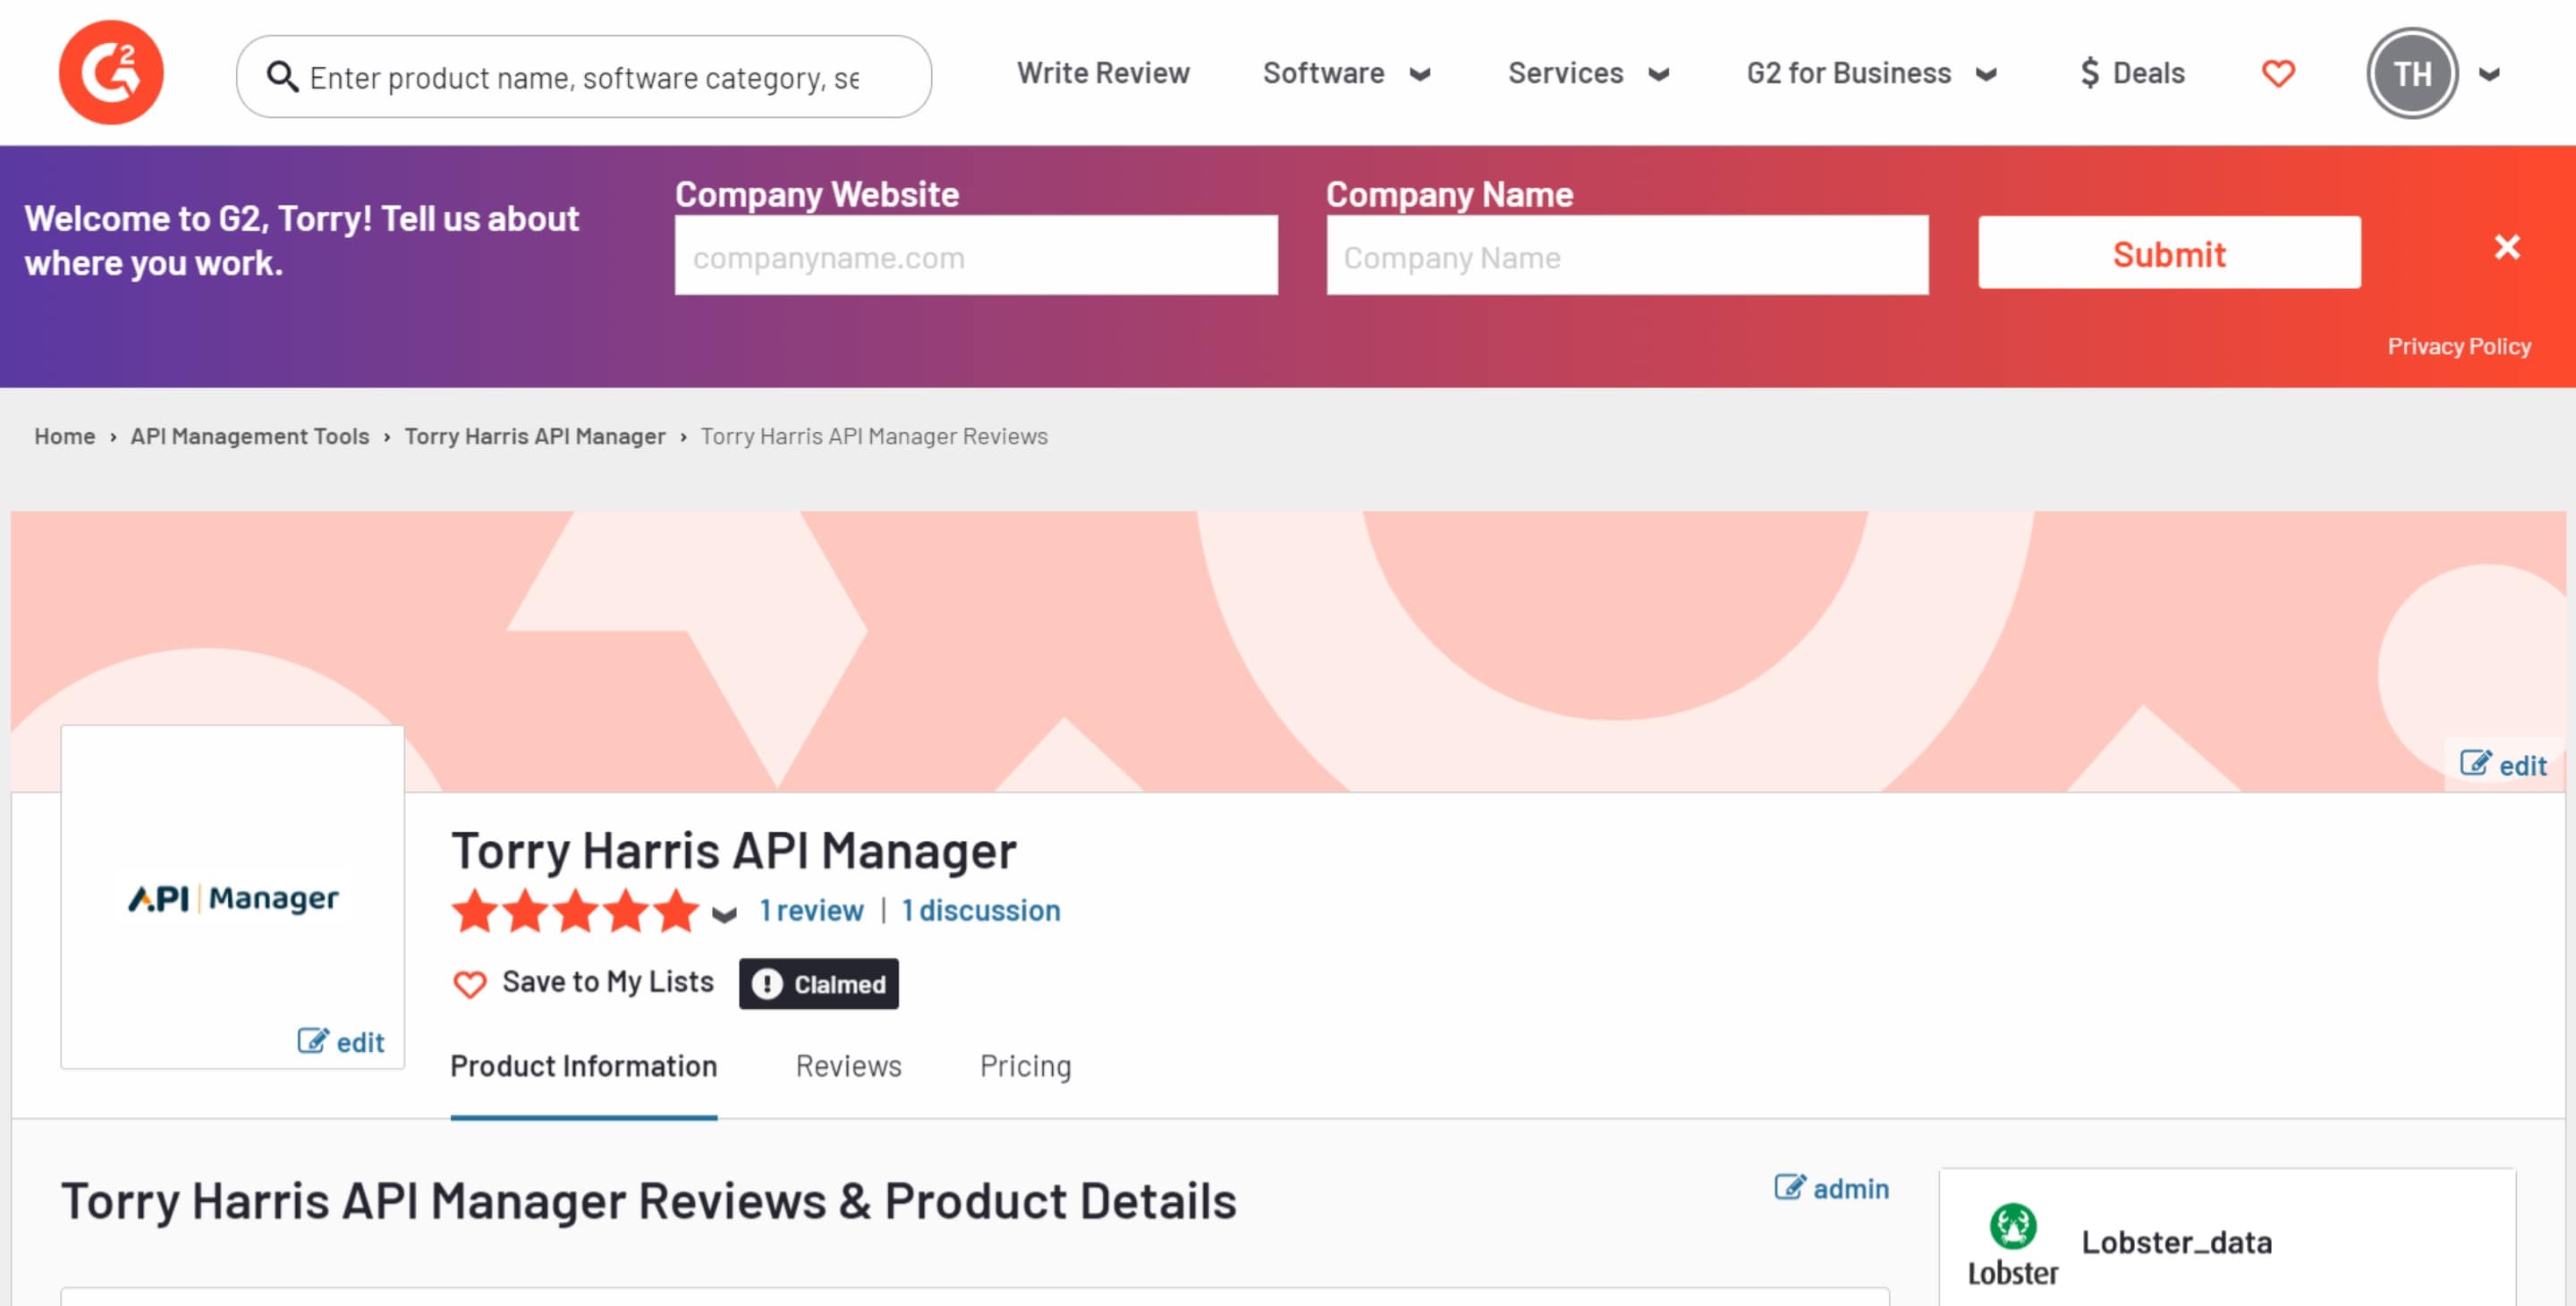This screenshot has width=2576, height=1306.
Task: Click the search magnifier icon
Action: coord(282,76)
